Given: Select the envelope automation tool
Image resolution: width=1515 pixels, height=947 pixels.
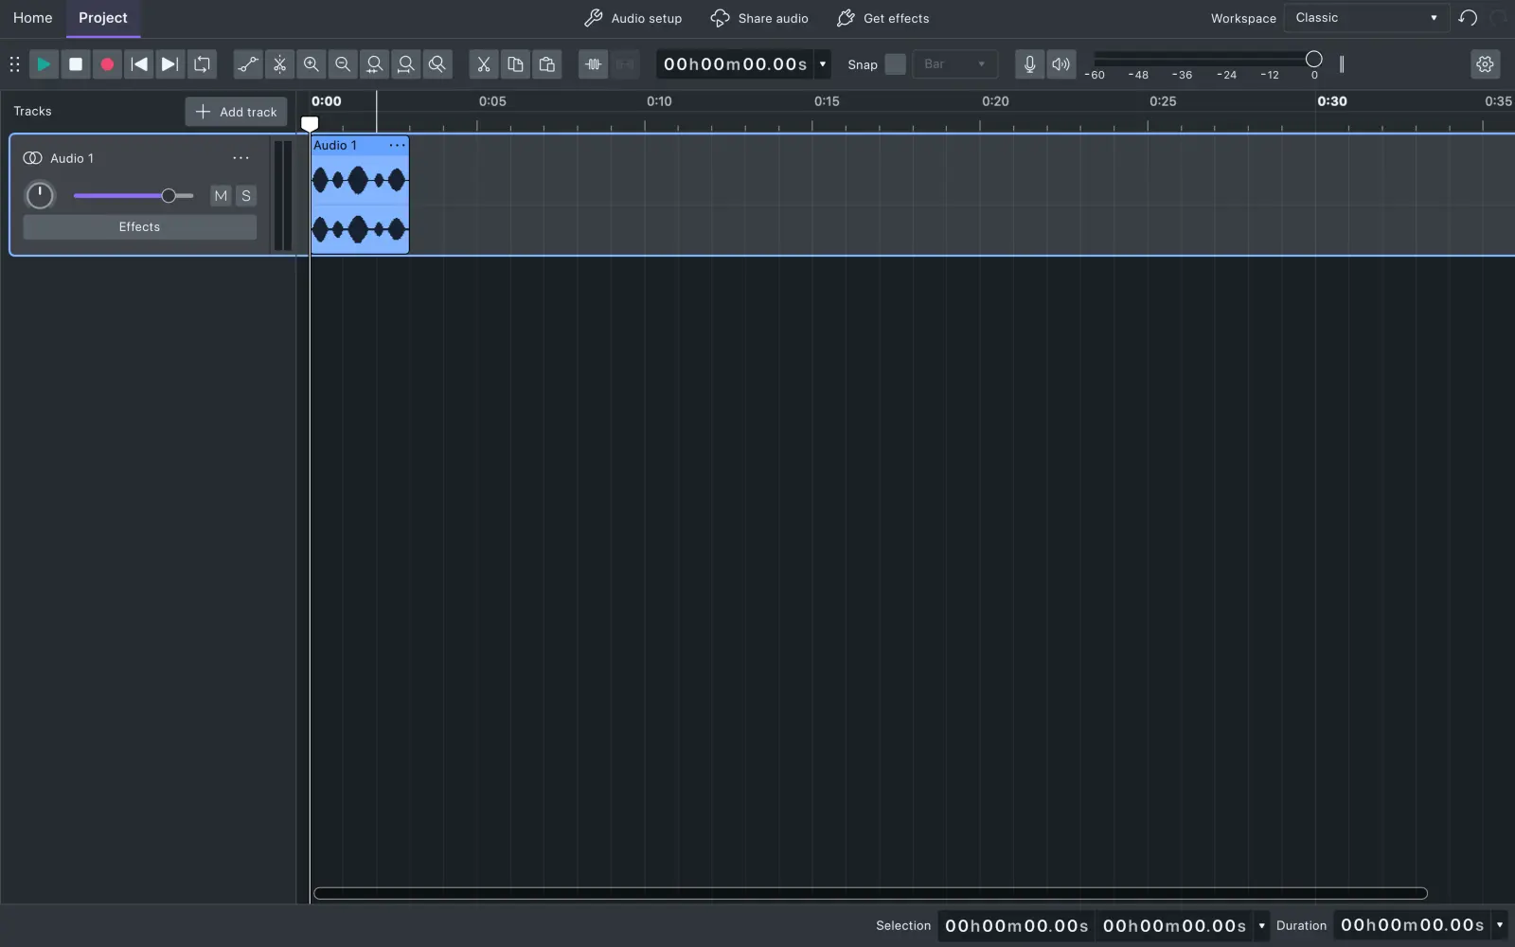Looking at the screenshot, I should [248, 64].
